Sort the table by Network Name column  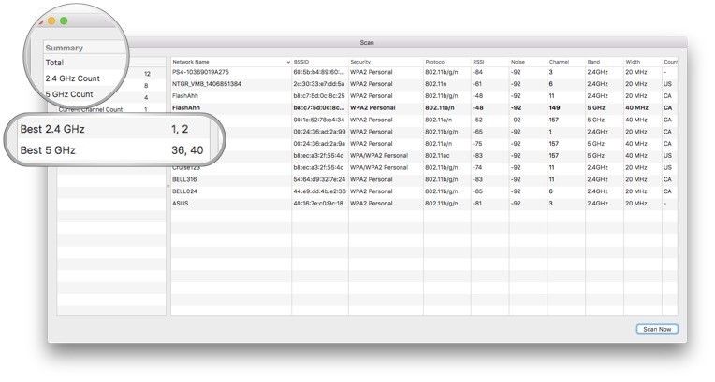[x=225, y=61]
